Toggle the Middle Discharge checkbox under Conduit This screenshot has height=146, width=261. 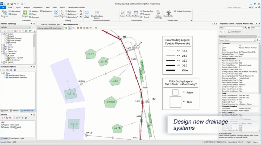pyautogui.click(x=7, y=38)
